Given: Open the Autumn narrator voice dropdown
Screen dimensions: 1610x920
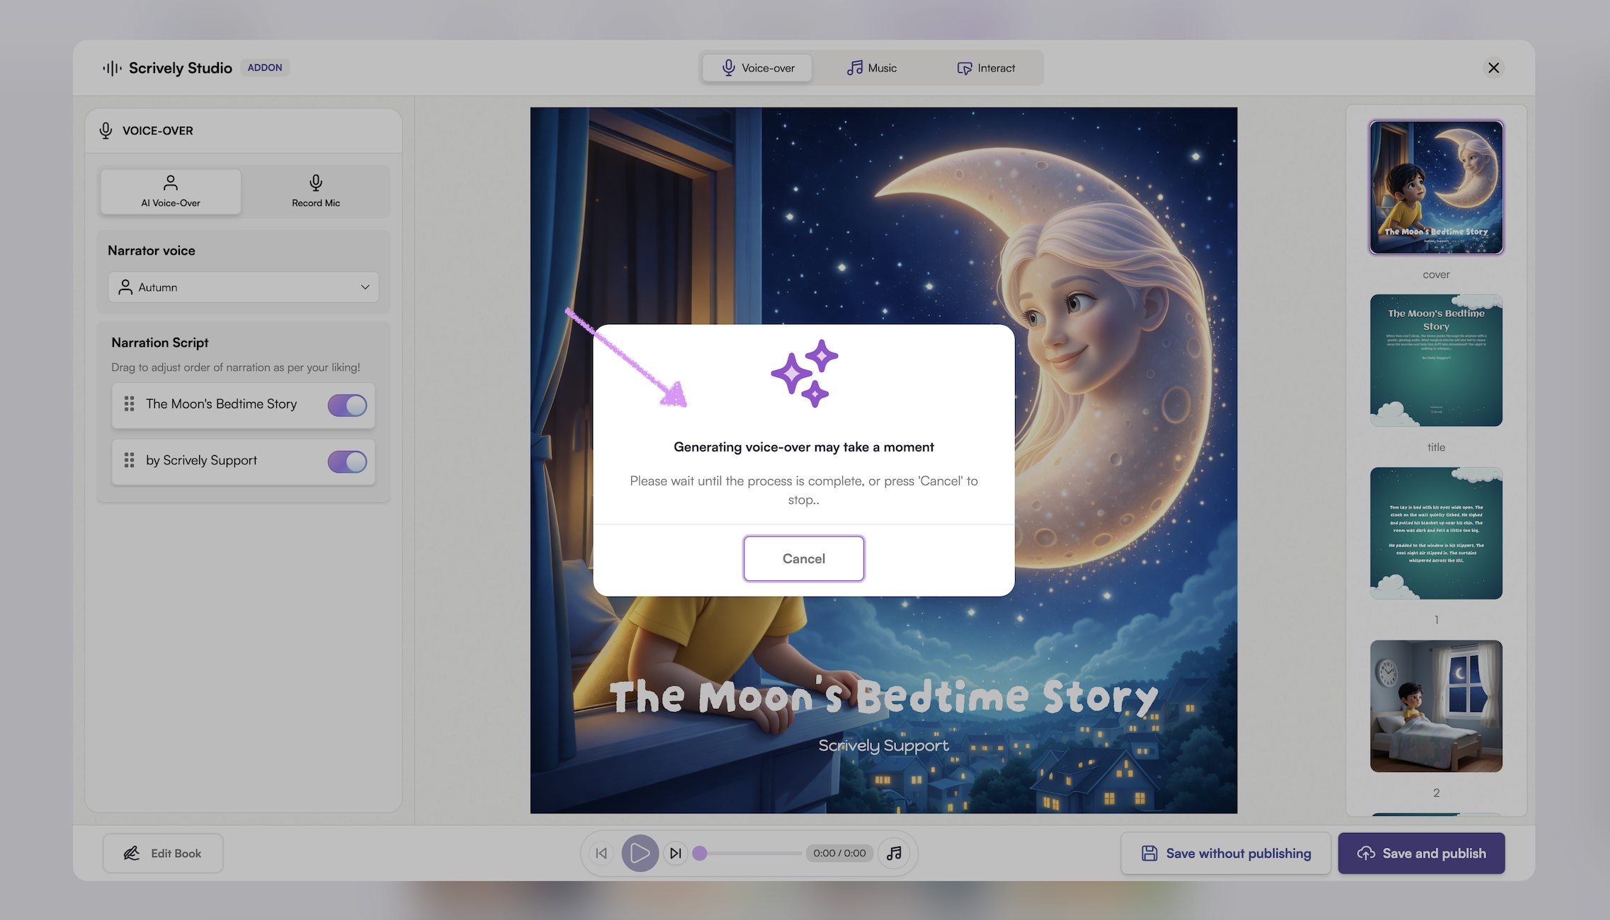Looking at the screenshot, I should pyautogui.click(x=243, y=287).
